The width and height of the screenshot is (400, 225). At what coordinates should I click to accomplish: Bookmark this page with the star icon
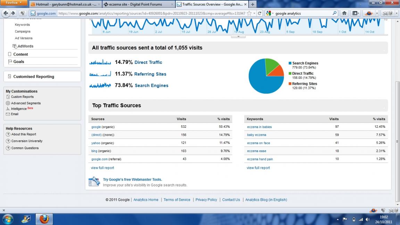(249, 13)
